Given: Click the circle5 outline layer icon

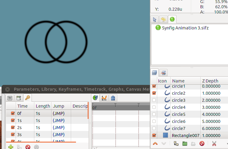Looking at the screenshot, I should pyautogui.click(x=167, y=114).
